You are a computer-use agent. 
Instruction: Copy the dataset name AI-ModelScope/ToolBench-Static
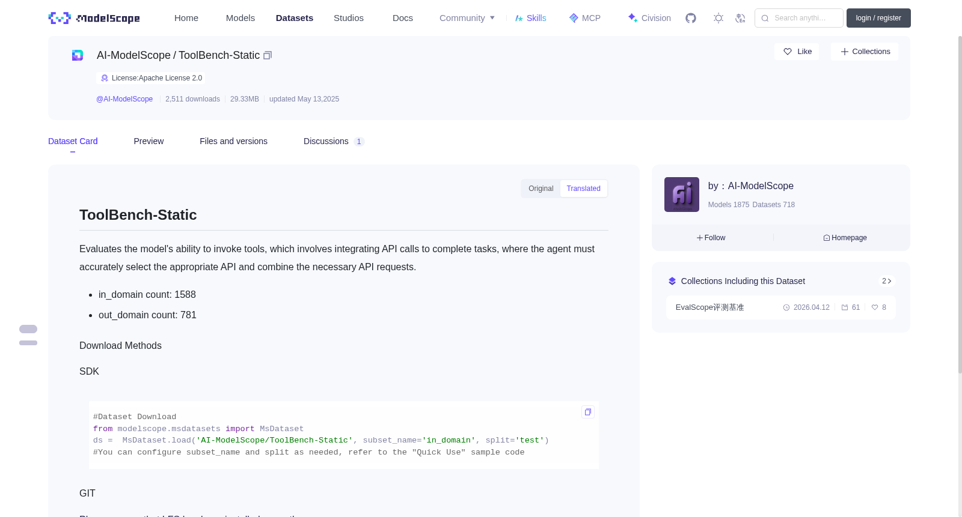[268, 55]
